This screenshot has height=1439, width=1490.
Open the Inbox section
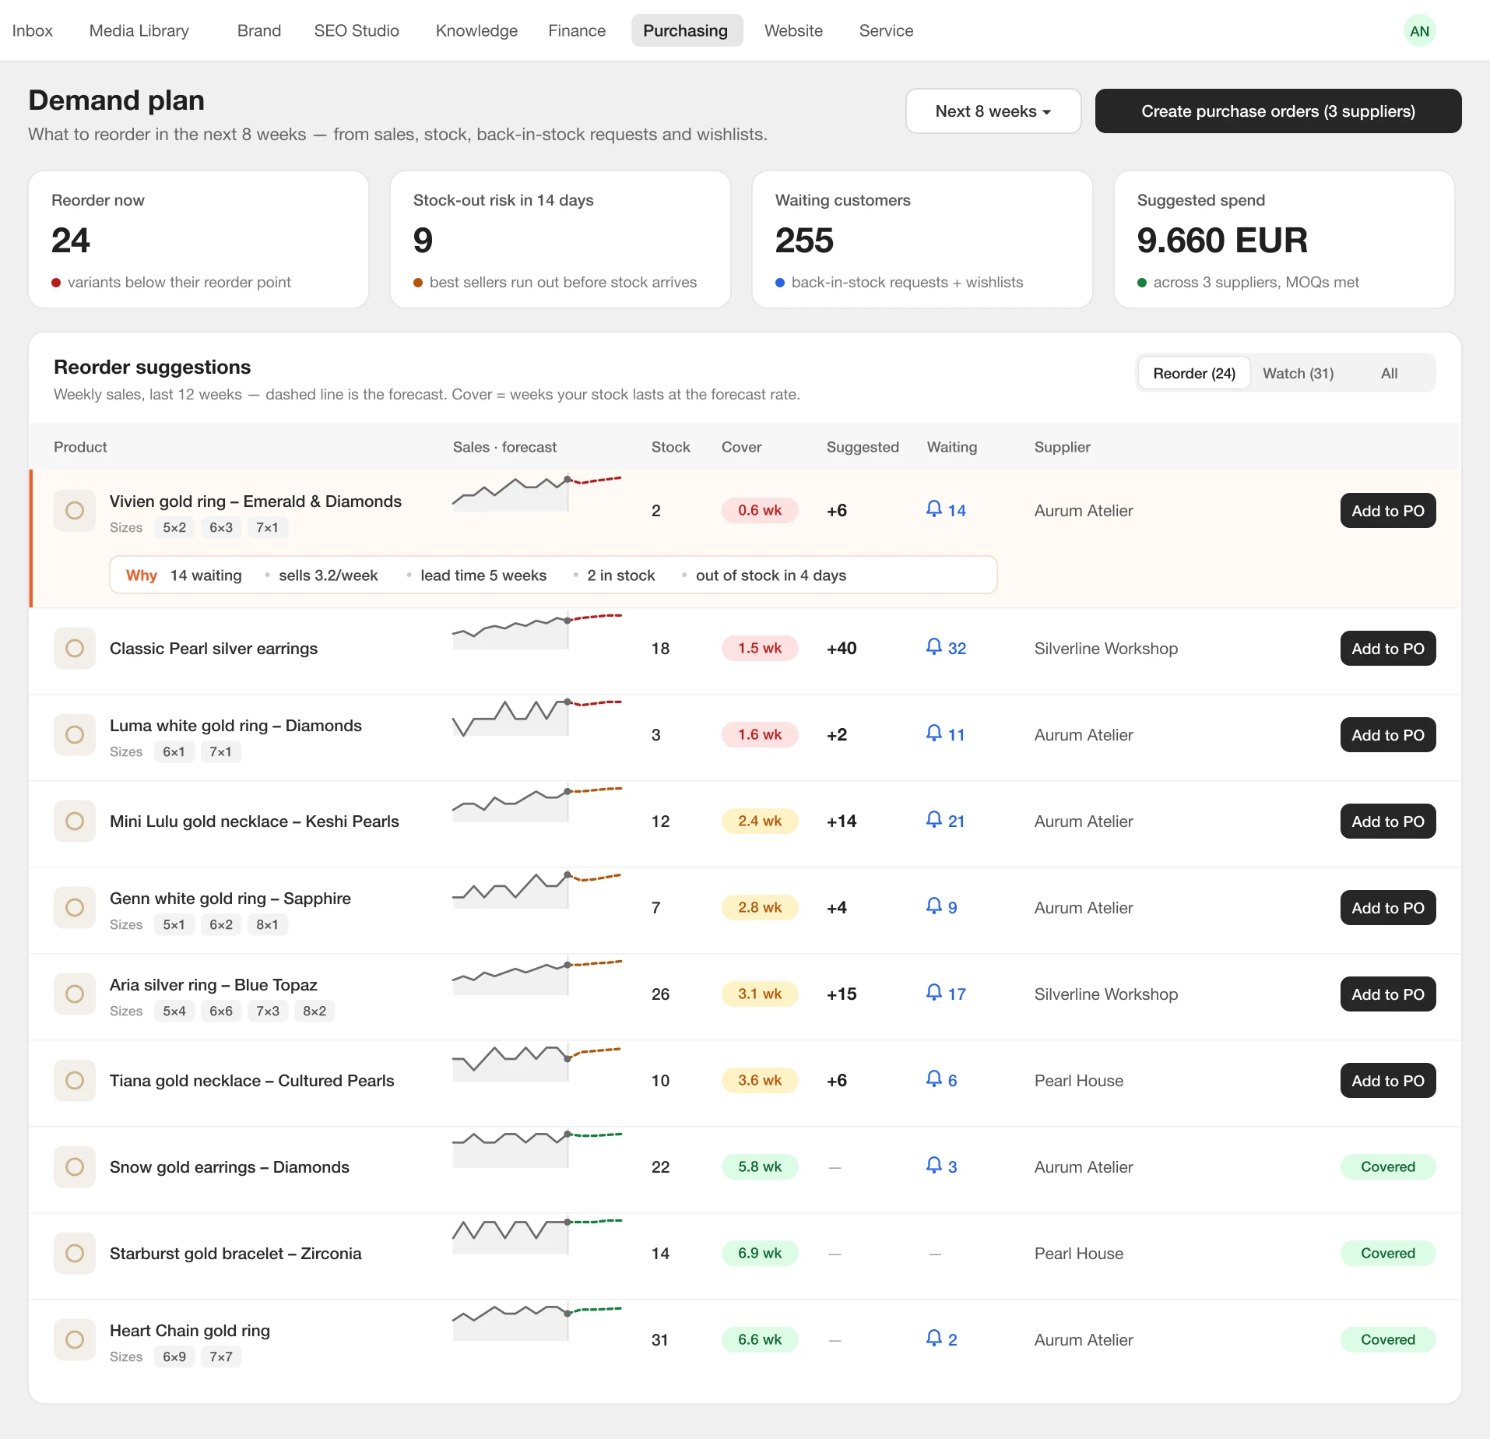coord(33,30)
